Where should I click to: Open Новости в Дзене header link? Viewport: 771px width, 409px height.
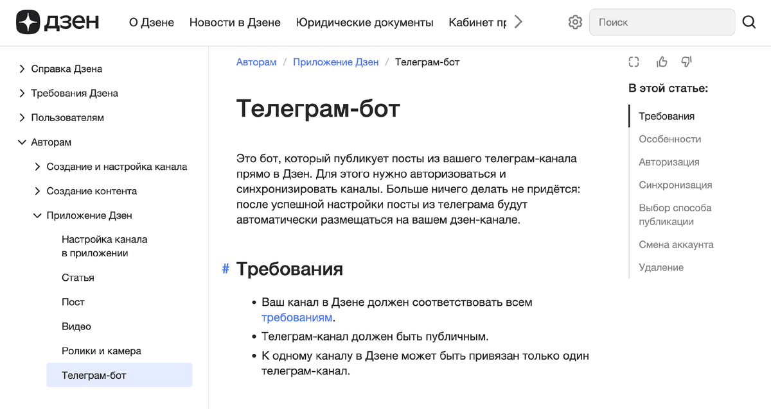pos(235,22)
